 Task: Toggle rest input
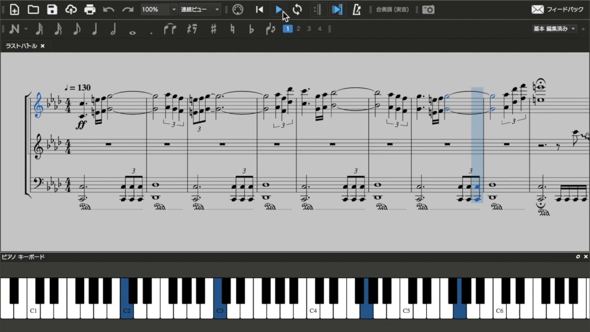(x=192, y=29)
